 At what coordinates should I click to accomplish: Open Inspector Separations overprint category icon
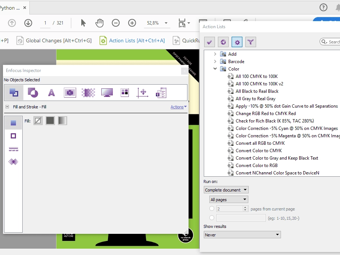[x=33, y=92]
